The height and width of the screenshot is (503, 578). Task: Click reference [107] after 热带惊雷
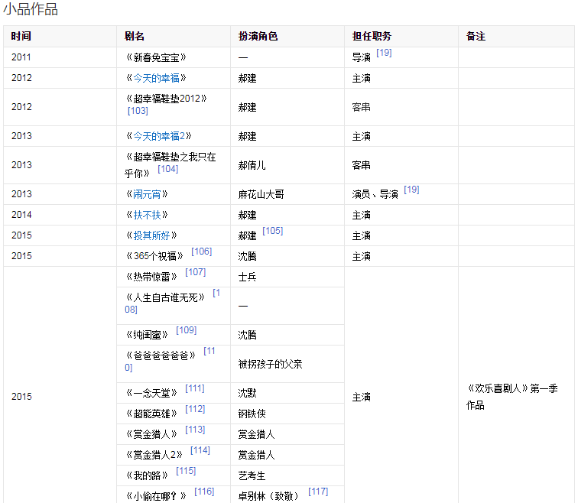[195, 272]
